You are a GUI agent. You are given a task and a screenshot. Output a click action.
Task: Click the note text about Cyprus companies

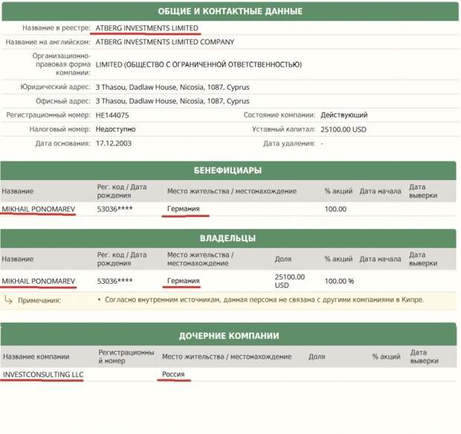264,300
